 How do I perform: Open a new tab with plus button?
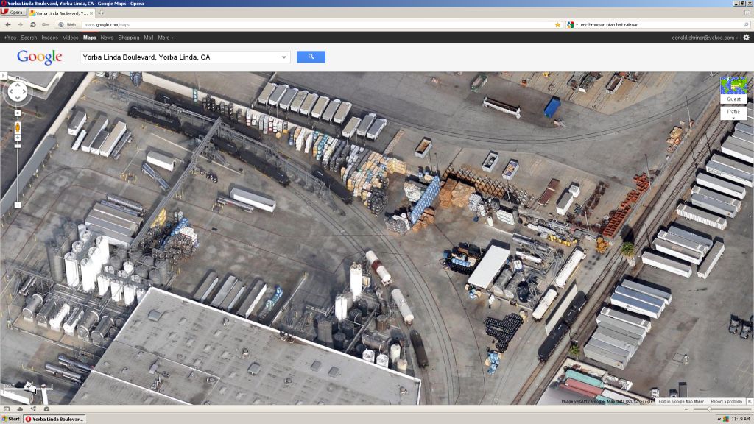tap(101, 13)
